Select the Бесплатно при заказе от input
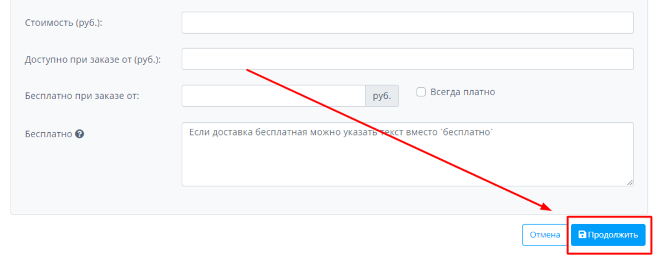The width and height of the screenshot is (665, 266). pos(273,96)
